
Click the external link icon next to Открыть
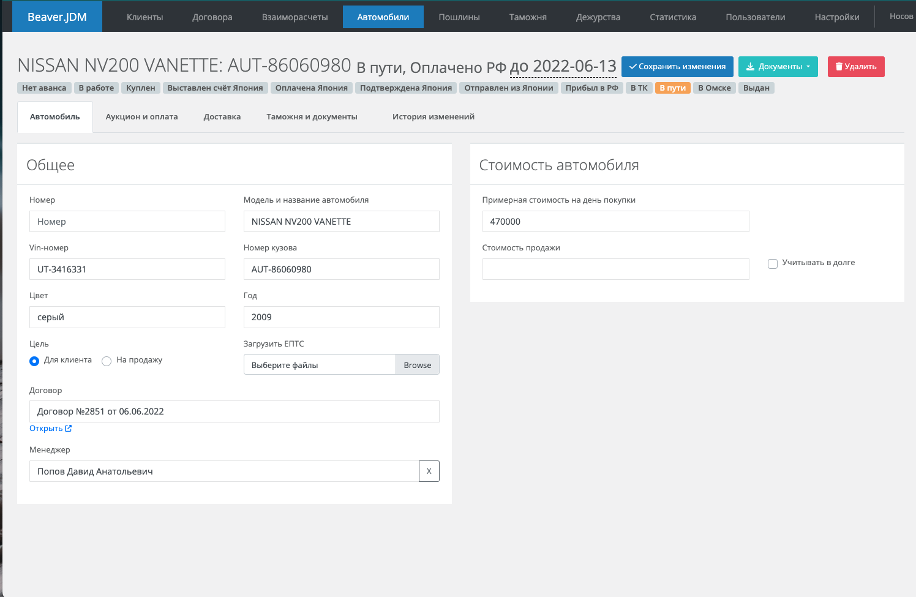click(x=69, y=429)
